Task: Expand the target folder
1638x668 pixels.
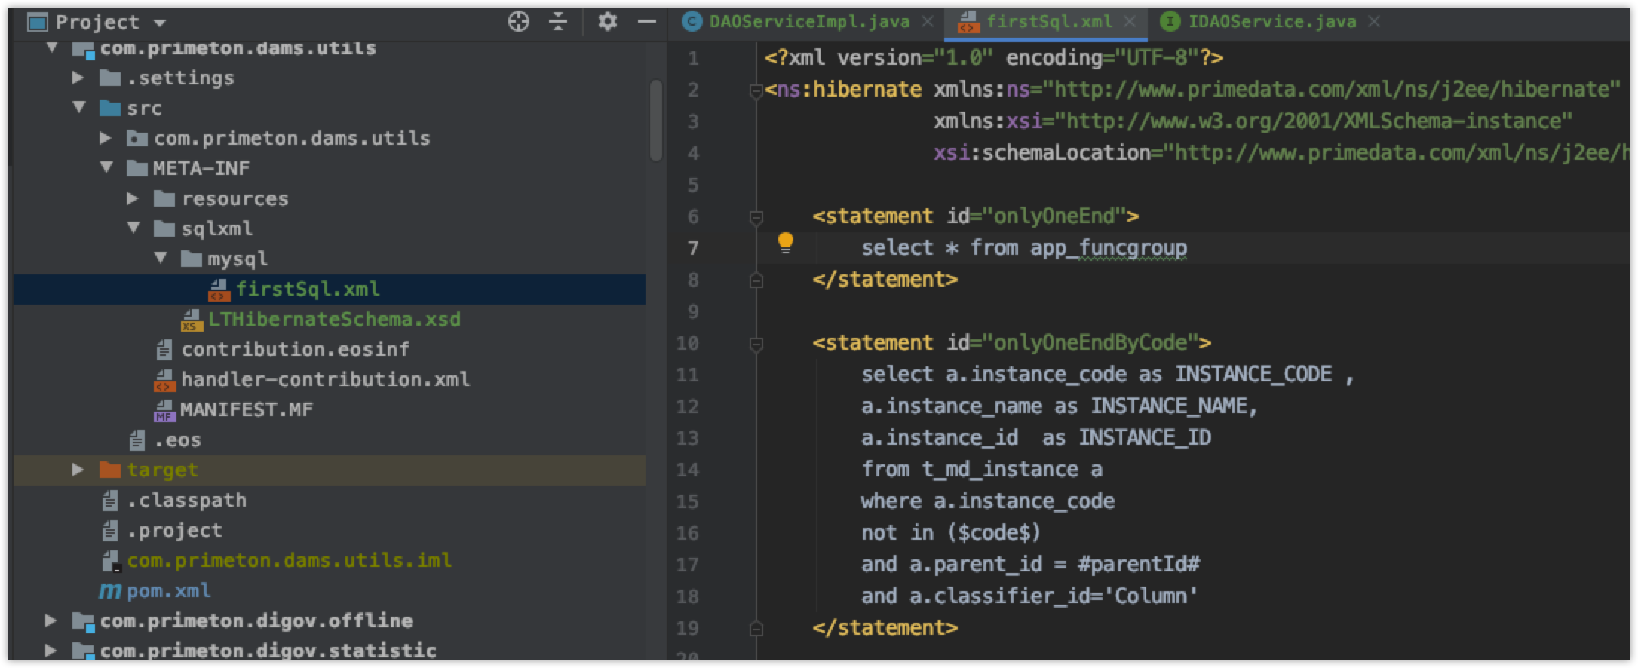Action: point(78,470)
